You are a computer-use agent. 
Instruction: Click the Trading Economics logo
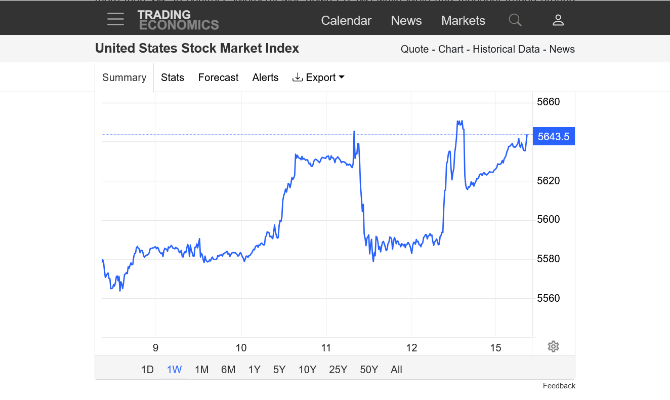point(178,20)
